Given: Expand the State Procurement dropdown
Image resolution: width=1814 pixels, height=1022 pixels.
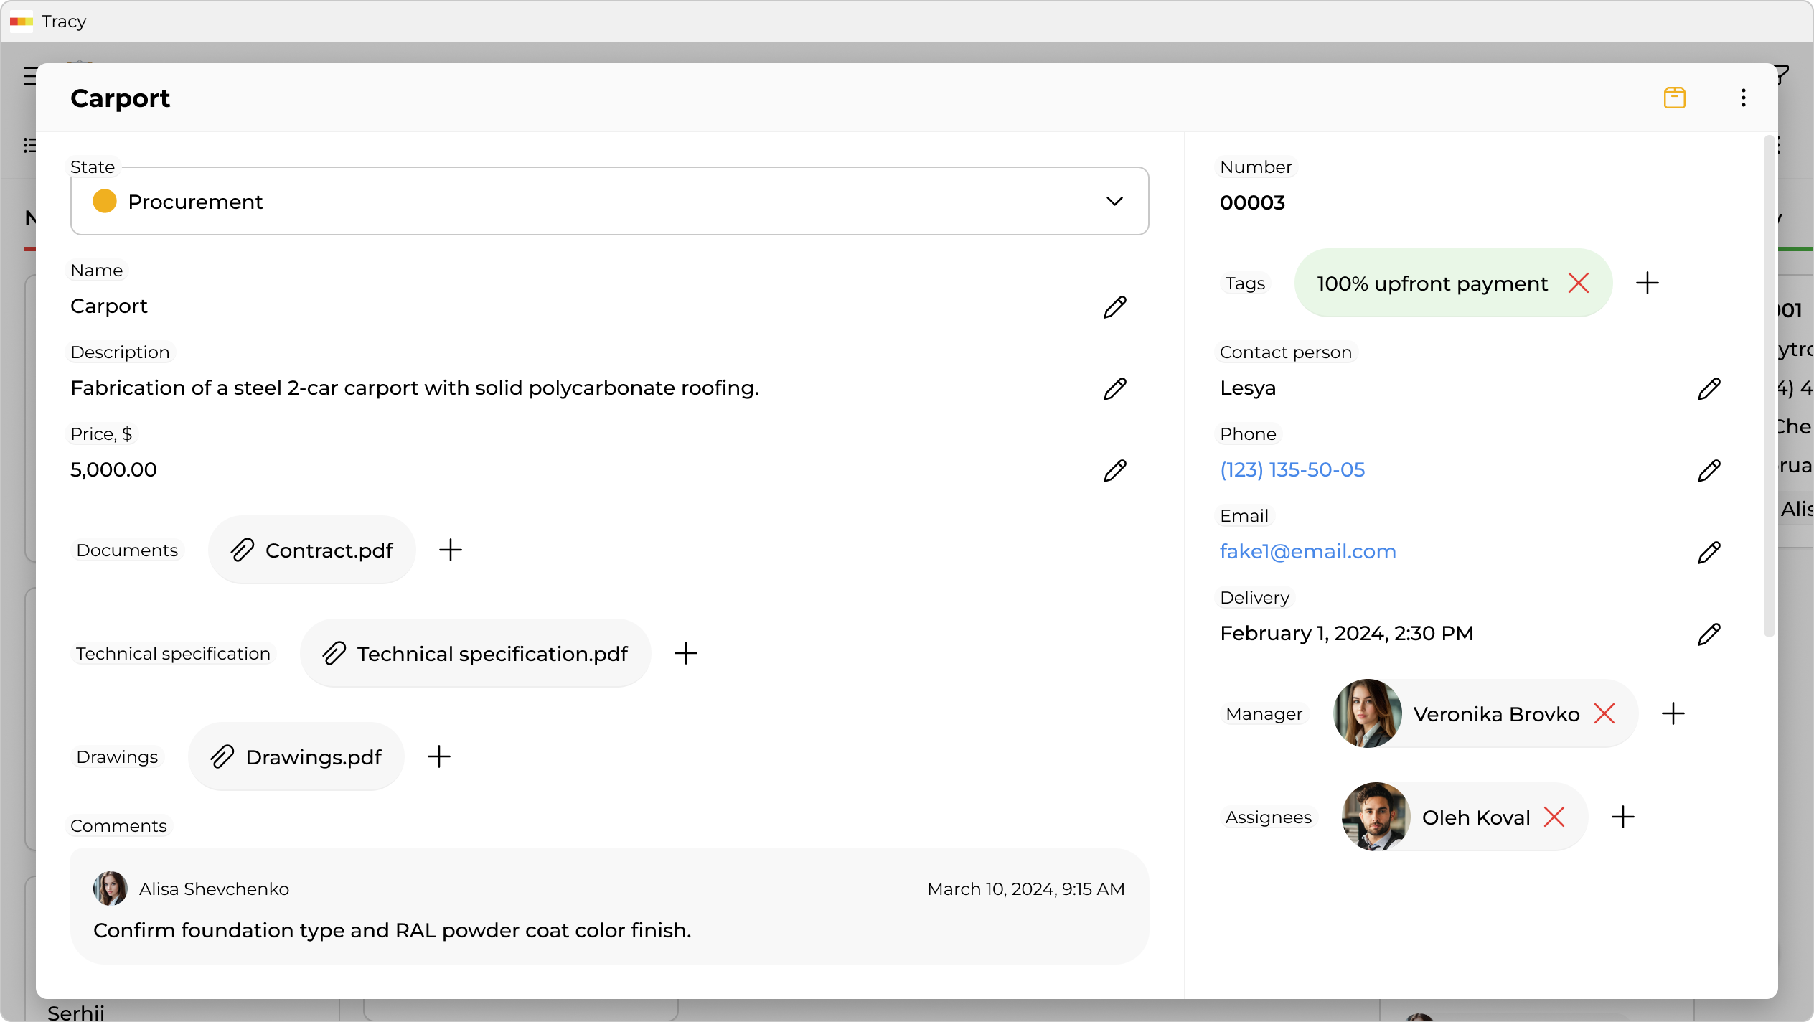Looking at the screenshot, I should pyautogui.click(x=608, y=202).
